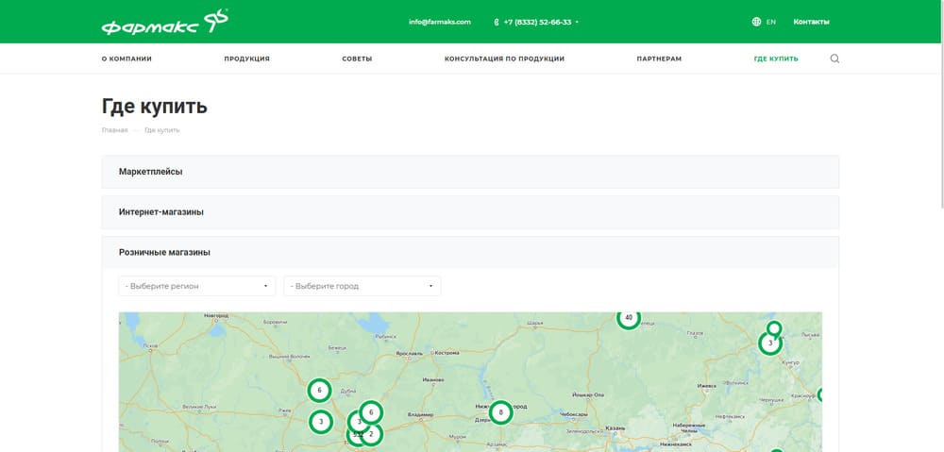
Task: Expand the phone number dropdown arrow
Action: (577, 22)
